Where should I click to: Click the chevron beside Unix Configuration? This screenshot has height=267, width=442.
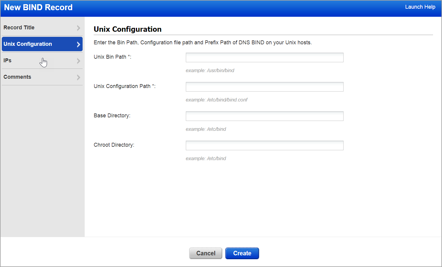(x=78, y=44)
